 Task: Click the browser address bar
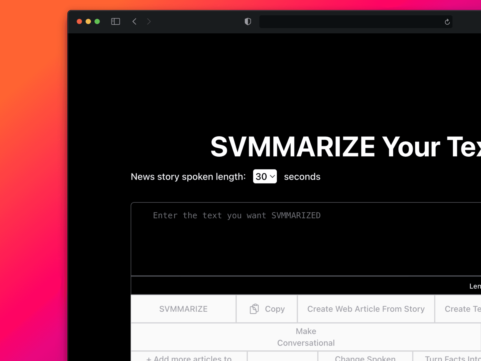click(x=356, y=22)
